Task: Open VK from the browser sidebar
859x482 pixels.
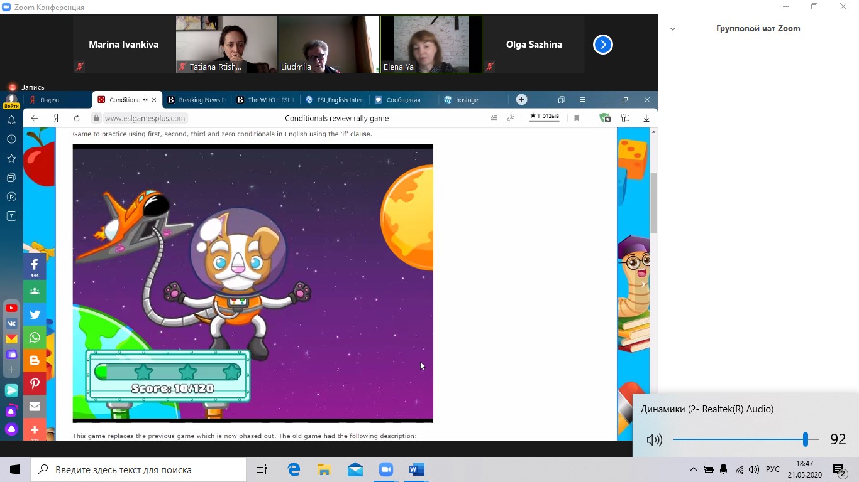Action: pyautogui.click(x=11, y=324)
